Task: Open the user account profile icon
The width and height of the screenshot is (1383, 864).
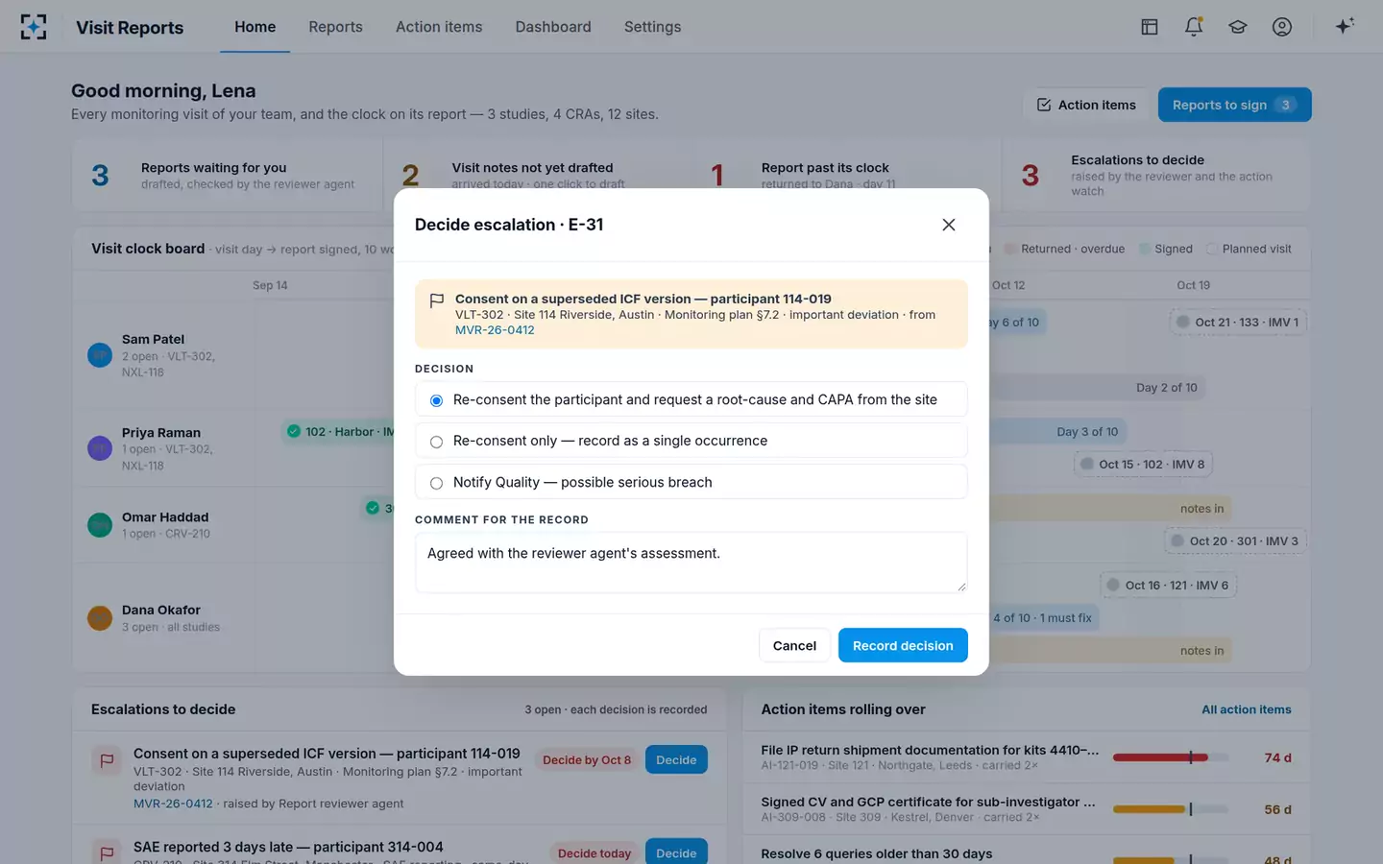Action: 1282,27
